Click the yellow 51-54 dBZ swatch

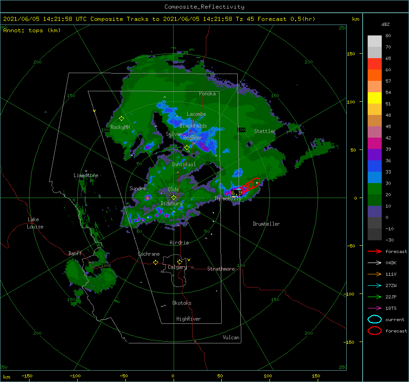(x=374, y=98)
